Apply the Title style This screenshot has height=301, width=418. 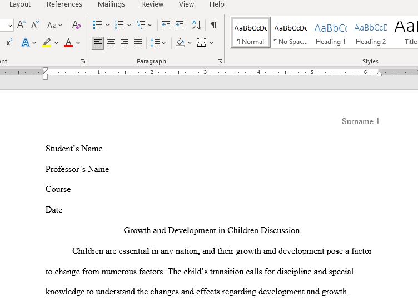tap(405, 33)
